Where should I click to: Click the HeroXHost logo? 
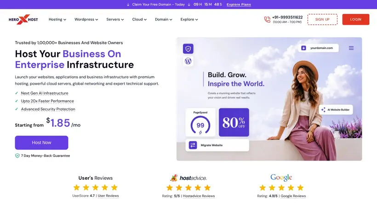(x=23, y=19)
